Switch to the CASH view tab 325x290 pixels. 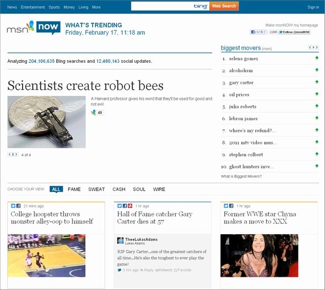pos(119,189)
